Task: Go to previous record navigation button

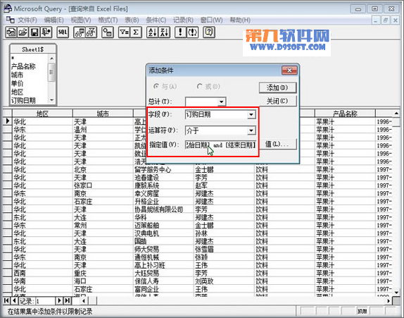Action: 14,300
